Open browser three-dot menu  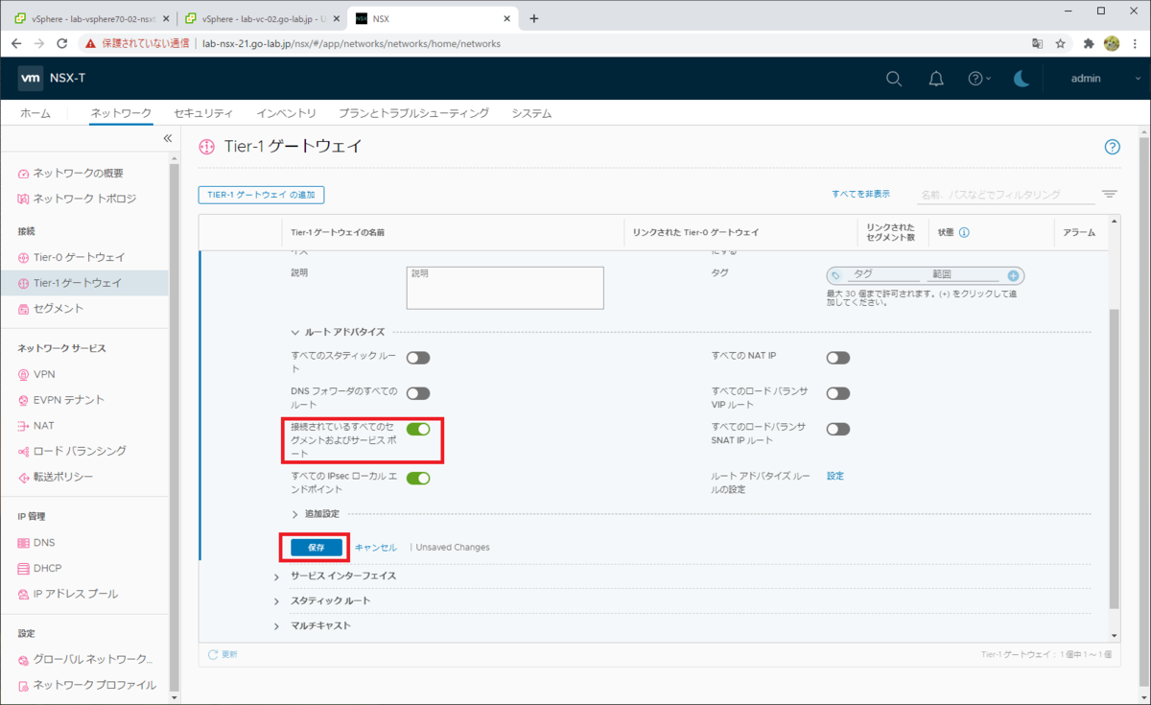point(1135,43)
